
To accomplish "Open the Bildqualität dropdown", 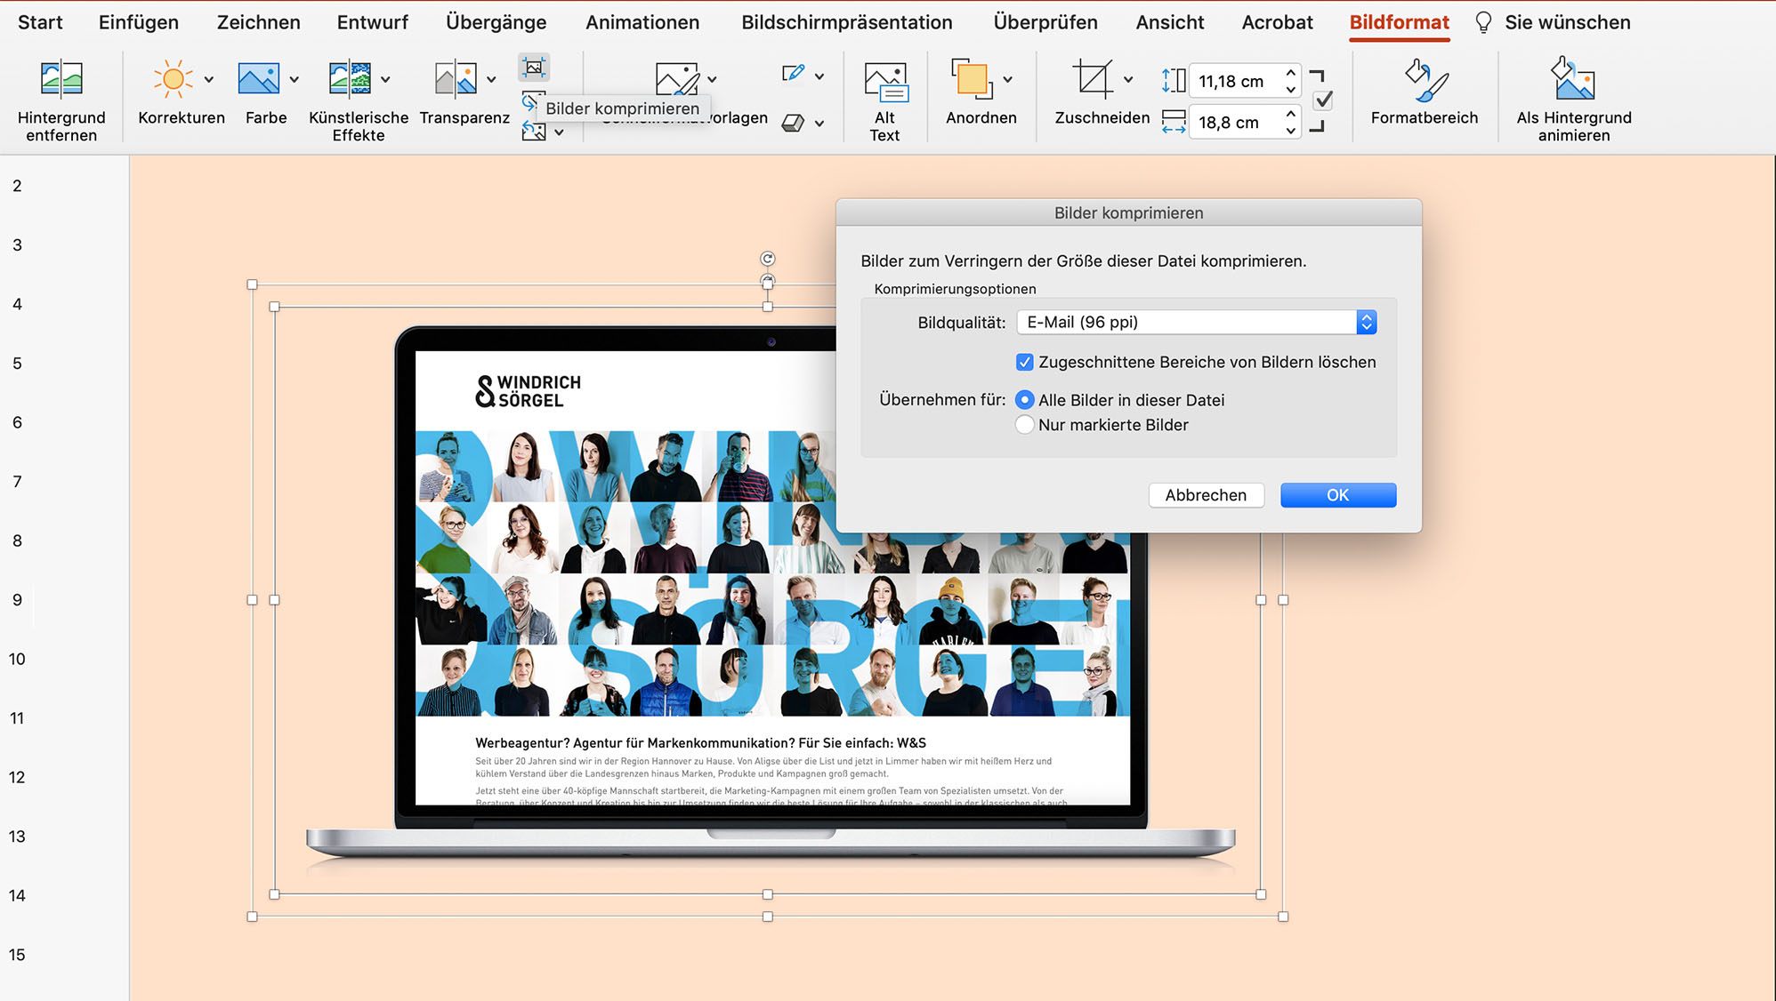I will pos(1197,322).
